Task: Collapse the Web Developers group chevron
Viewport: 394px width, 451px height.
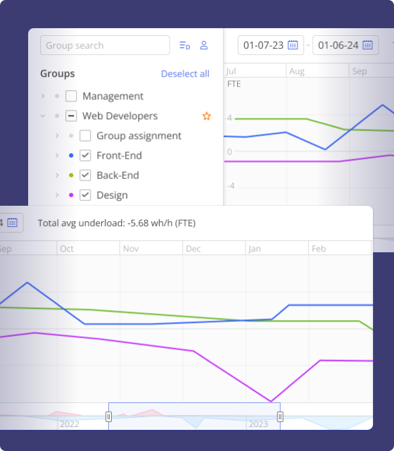Action: point(43,116)
